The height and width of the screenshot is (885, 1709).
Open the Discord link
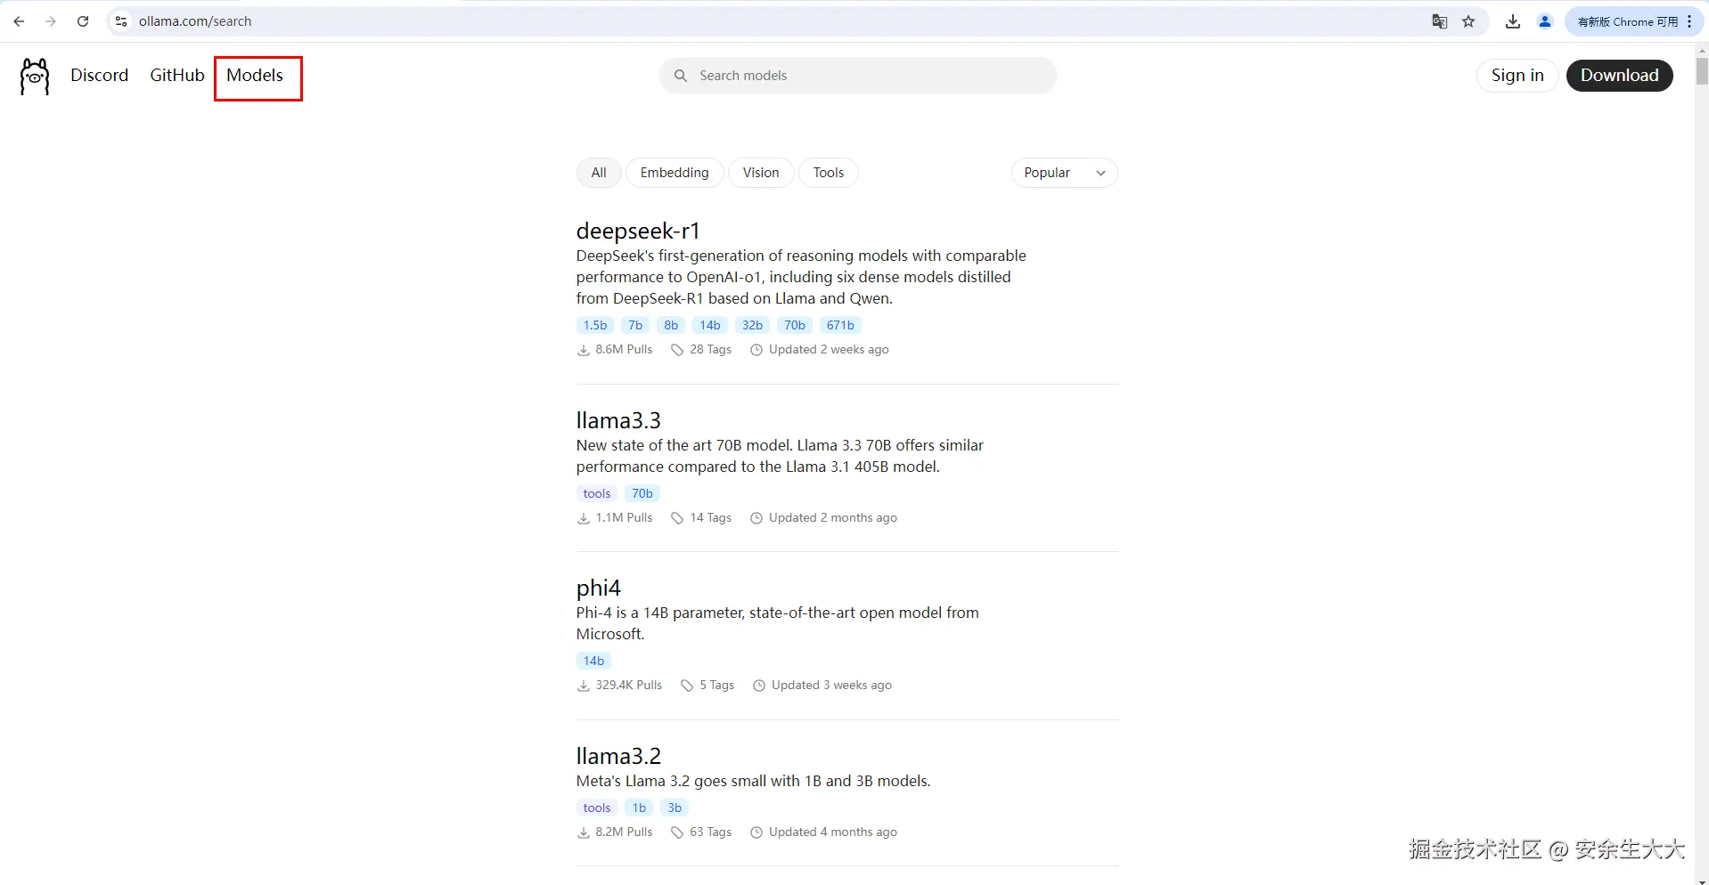tap(100, 76)
